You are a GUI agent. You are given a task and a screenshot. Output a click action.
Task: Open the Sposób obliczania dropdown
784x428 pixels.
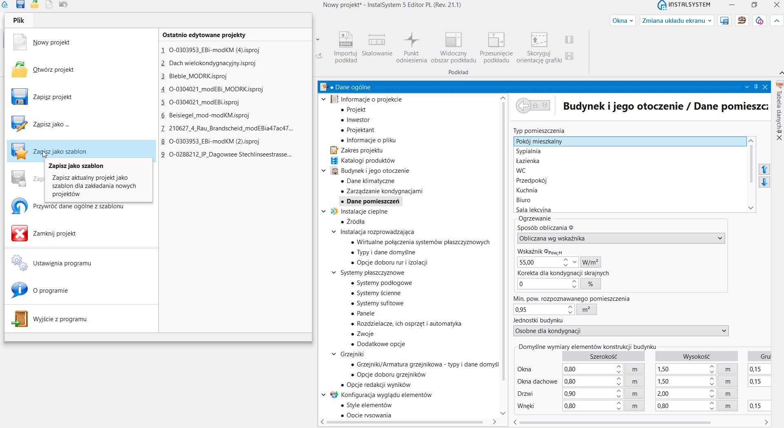(621, 238)
